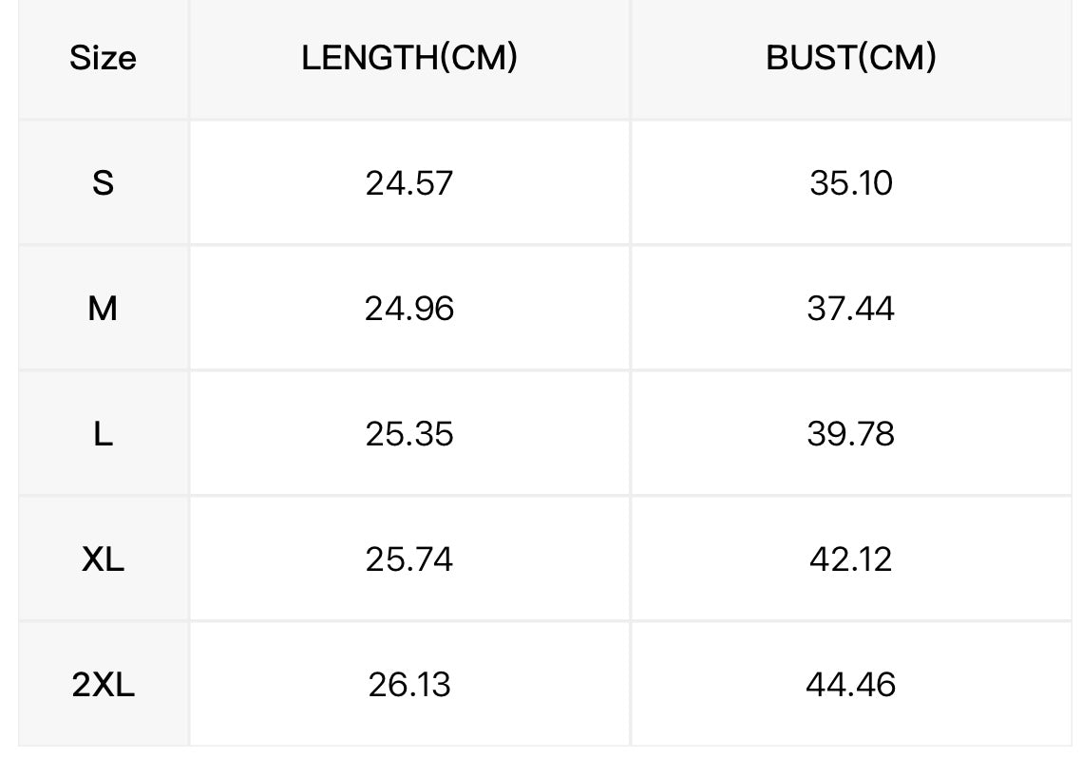Select the S size row label
This screenshot has height=757, width=1082.
(x=103, y=183)
